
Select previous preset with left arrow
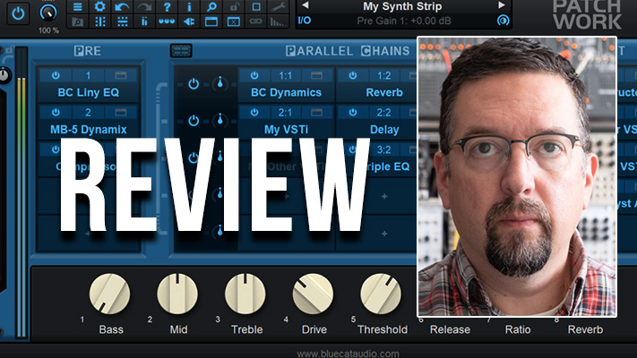(x=306, y=5)
